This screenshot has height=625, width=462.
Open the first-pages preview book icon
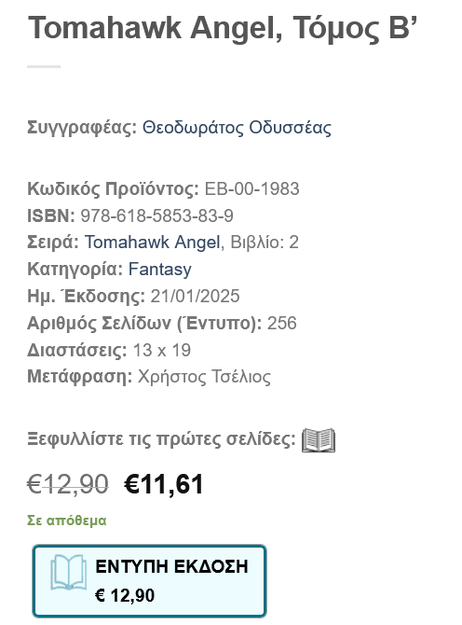[319, 440]
